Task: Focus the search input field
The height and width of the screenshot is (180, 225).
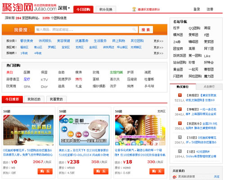Action: (x=86, y=30)
